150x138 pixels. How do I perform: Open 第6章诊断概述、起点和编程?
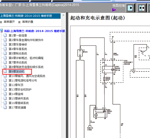pos(26,58)
